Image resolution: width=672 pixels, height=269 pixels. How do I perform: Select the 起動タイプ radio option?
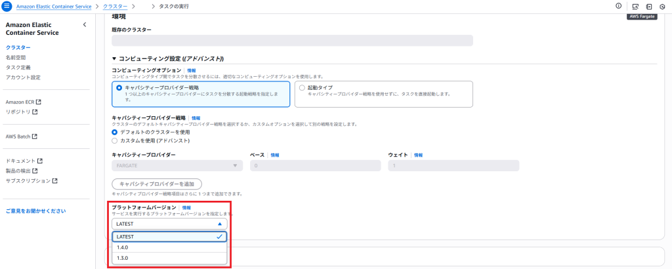pyautogui.click(x=303, y=87)
